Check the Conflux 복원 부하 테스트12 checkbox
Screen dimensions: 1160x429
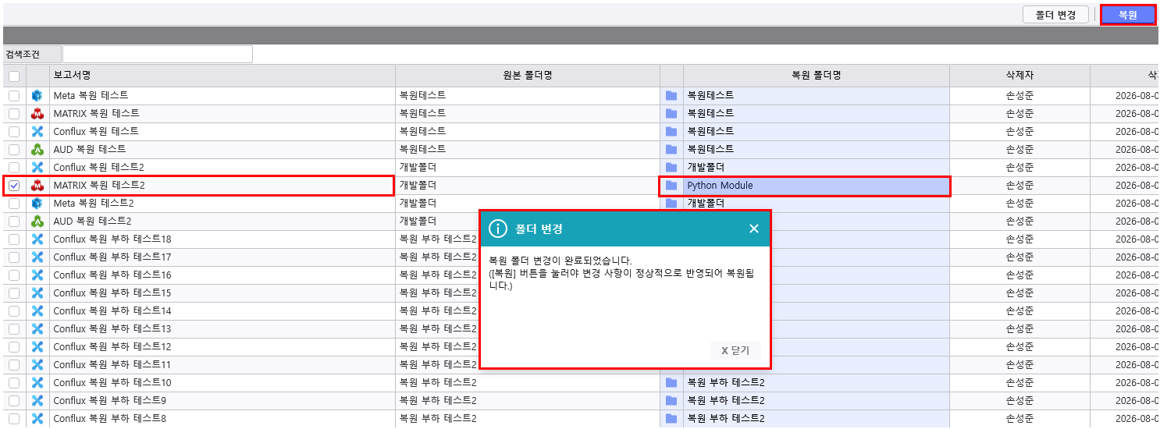click(14, 346)
